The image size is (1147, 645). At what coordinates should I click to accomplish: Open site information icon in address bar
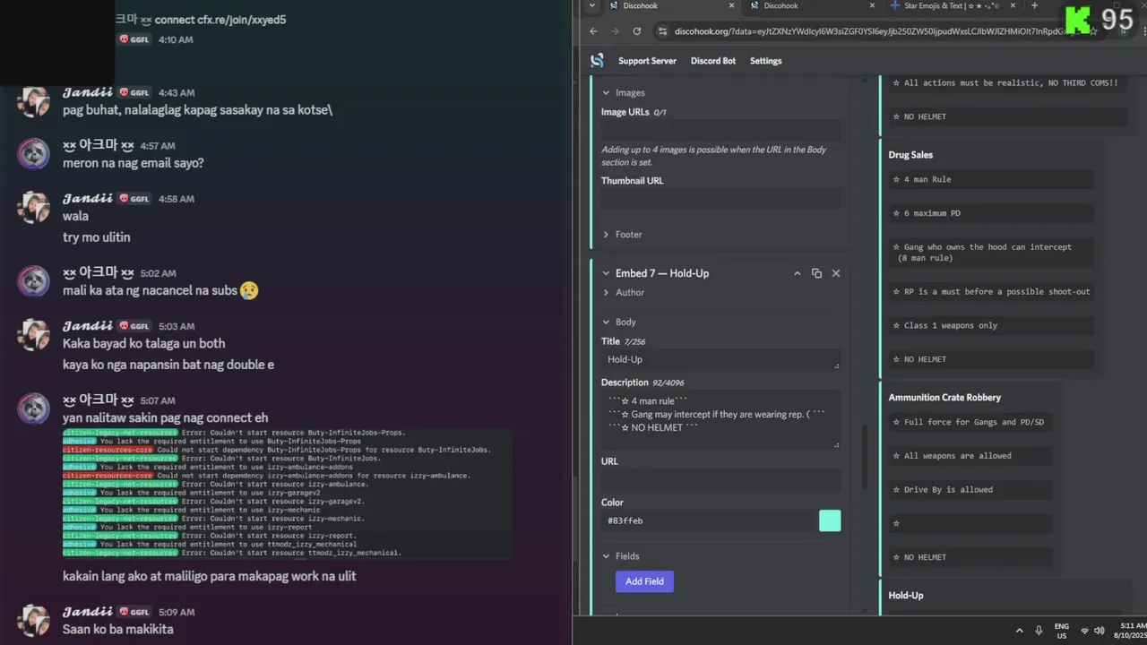click(x=662, y=31)
